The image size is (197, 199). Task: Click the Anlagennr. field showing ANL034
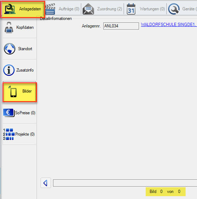[121, 26]
